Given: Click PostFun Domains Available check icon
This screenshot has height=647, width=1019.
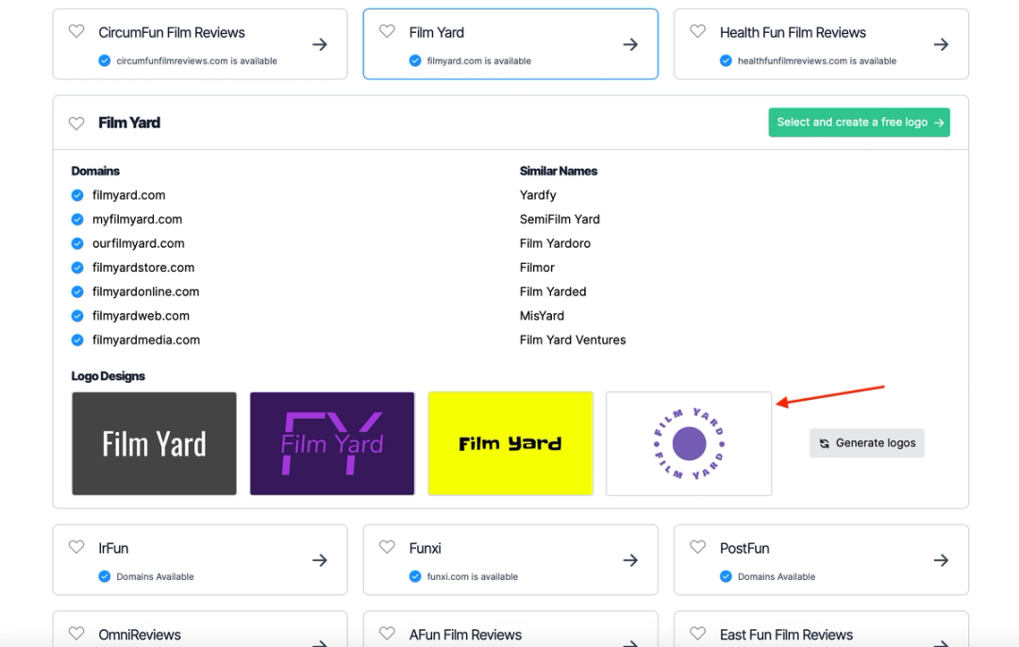Looking at the screenshot, I should point(726,576).
